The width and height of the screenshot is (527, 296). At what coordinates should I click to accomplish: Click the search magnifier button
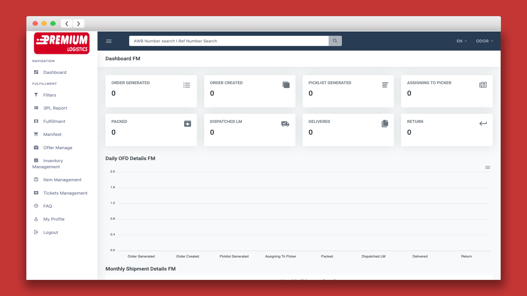(x=335, y=41)
